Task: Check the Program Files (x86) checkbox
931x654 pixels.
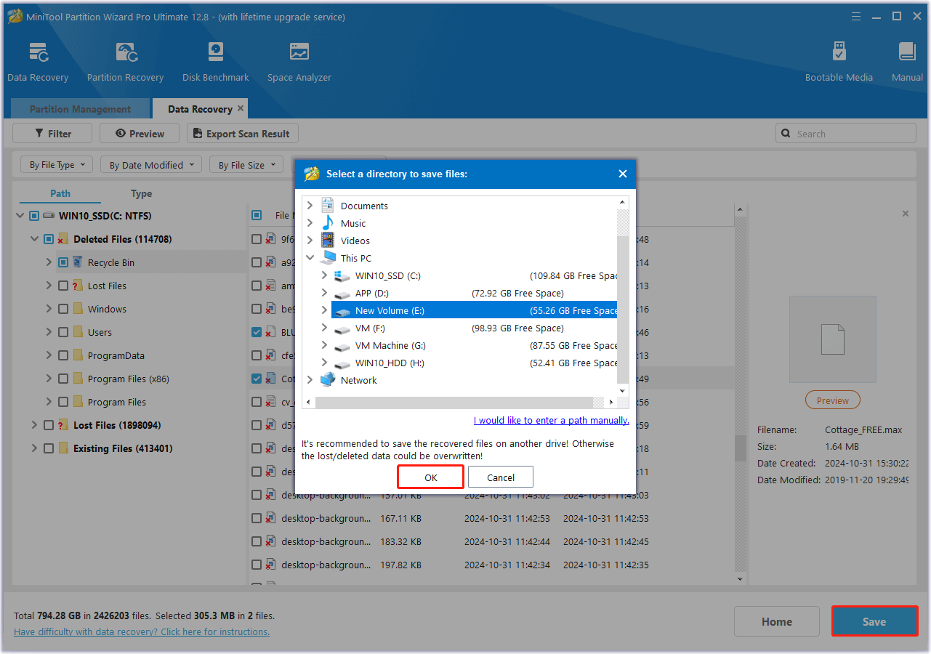Action: tap(63, 379)
